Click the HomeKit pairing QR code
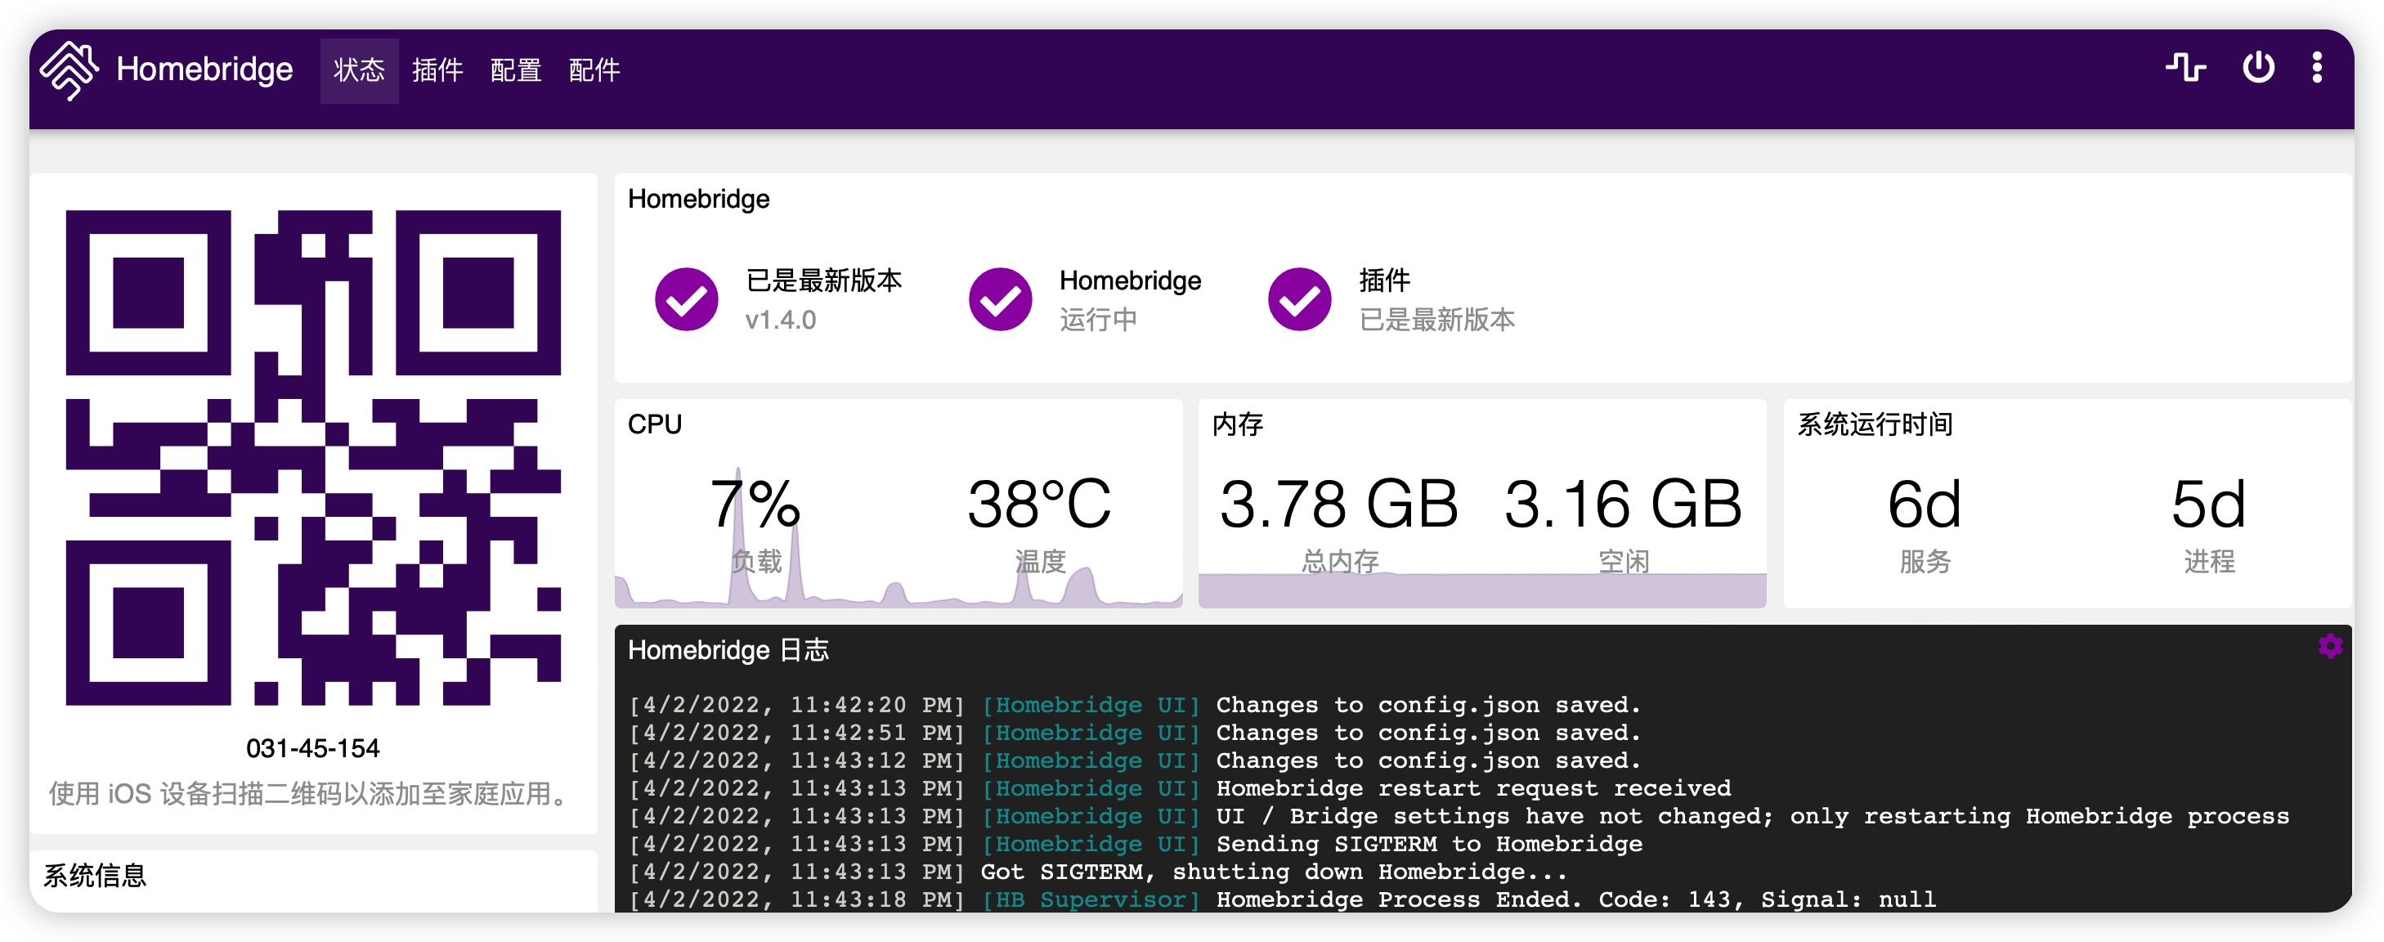Screen dimensions: 2384x942 point(313,457)
